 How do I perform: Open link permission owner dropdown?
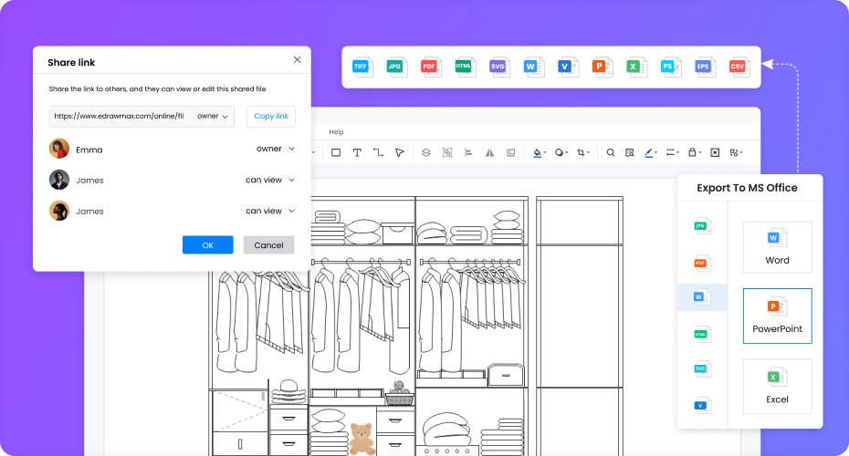(213, 116)
